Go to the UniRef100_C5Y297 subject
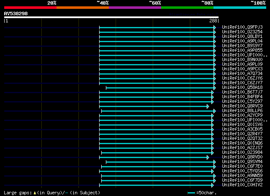The width and height of the screenshot is (270, 196). click(242, 101)
